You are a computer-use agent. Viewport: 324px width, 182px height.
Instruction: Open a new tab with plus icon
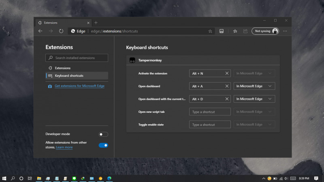click(x=96, y=23)
